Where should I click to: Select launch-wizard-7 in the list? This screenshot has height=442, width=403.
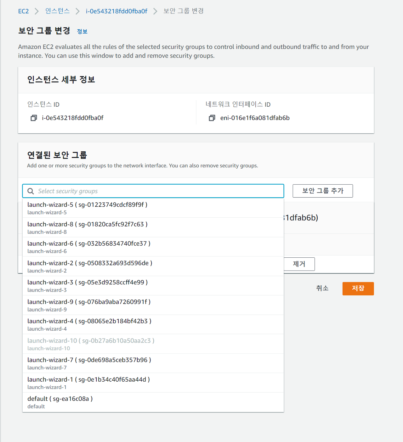pos(153,363)
